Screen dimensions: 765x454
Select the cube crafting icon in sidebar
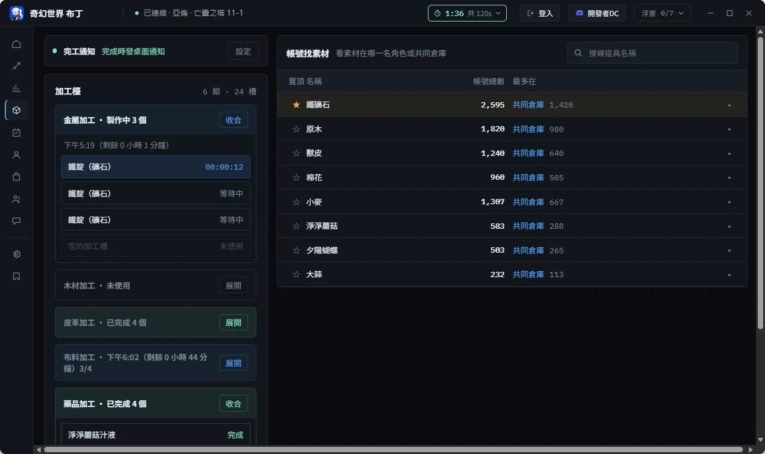(16, 111)
